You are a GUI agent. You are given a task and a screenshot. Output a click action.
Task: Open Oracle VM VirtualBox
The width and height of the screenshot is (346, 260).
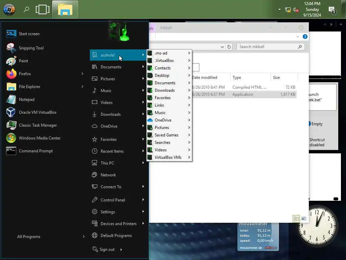38,112
